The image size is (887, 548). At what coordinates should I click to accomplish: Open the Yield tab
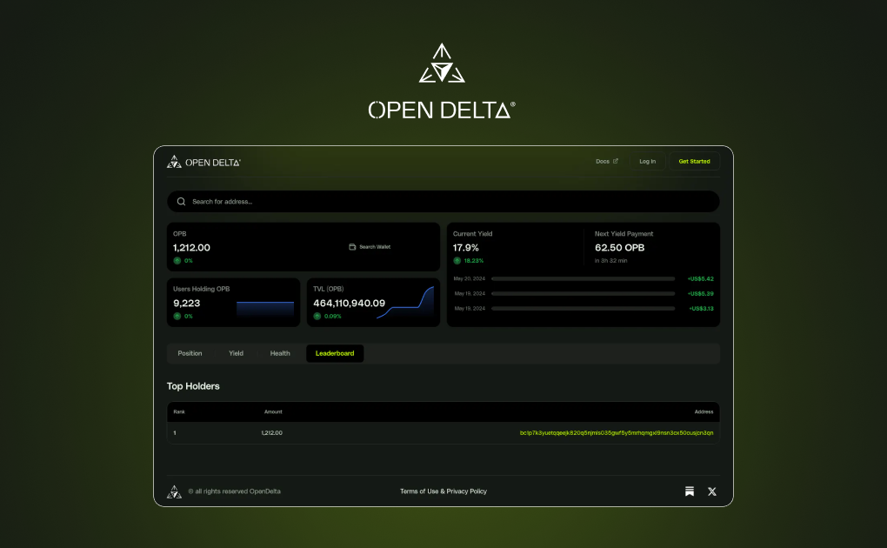point(236,353)
